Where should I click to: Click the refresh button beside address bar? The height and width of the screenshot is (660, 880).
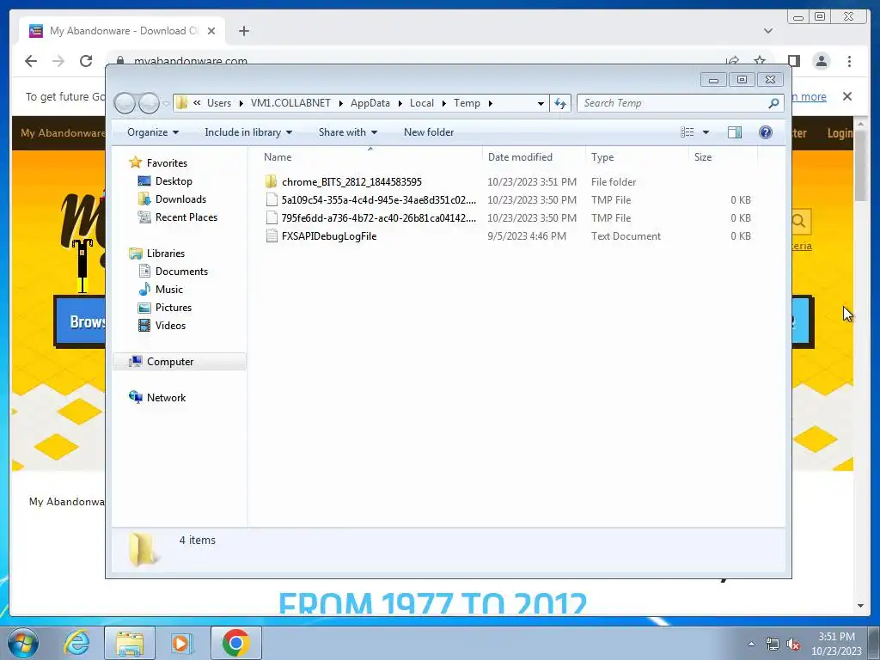560,103
